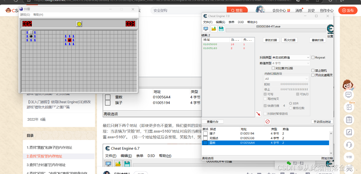Open the 数值类型 dropdown
The height and width of the screenshot is (174, 361).
291,63
